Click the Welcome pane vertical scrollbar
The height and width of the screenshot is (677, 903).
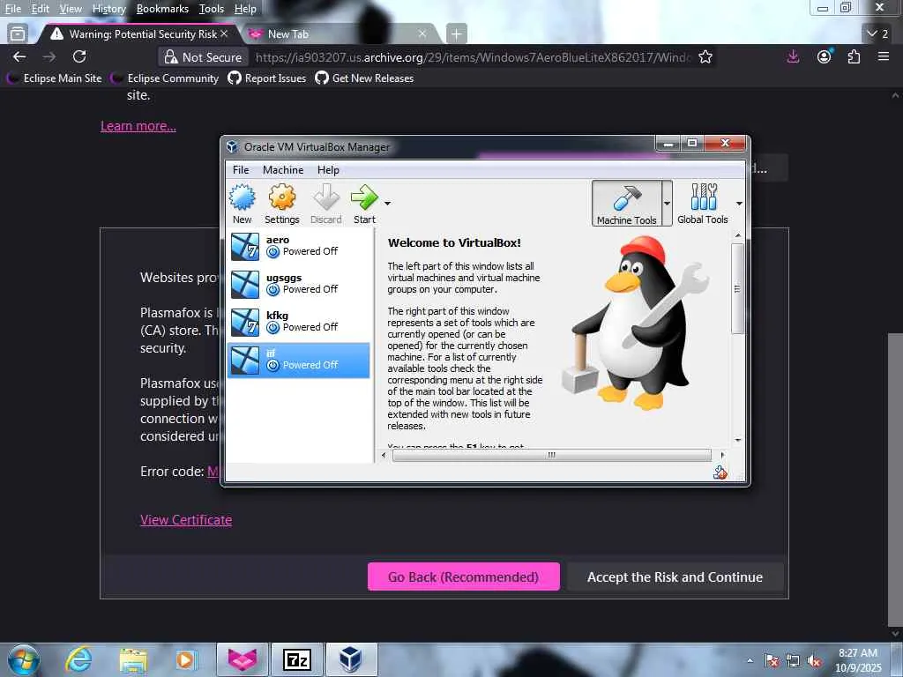[x=738, y=288]
